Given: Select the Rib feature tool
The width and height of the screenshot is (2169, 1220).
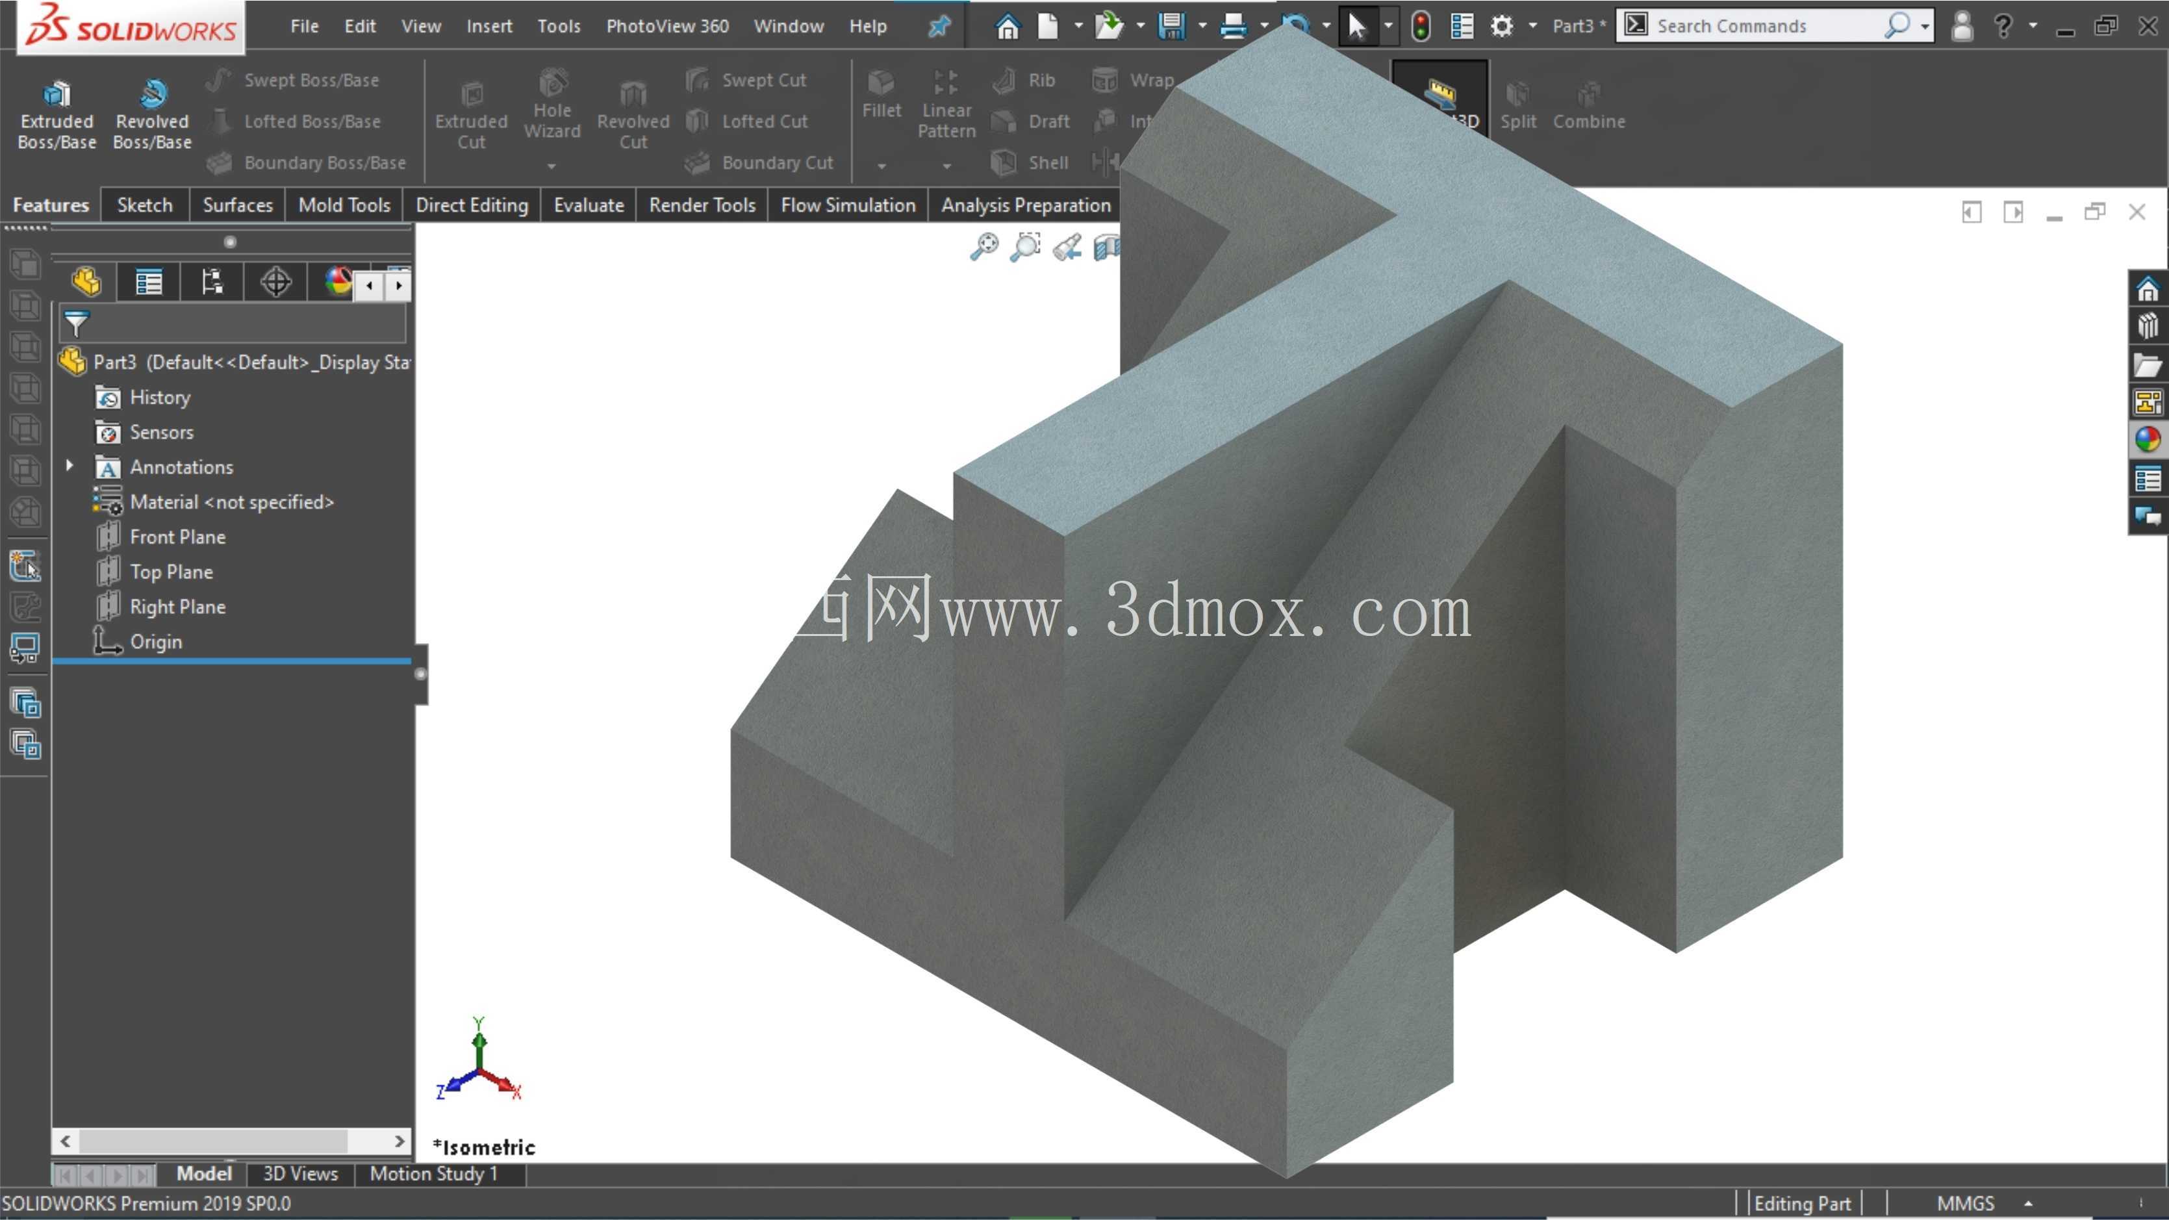Looking at the screenshot, I should pyautogui.click(x=1024, y=80).
